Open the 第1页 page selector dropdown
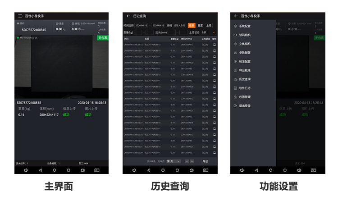The image size is (338, 201). pyautogui.click(x=174, y=161)
